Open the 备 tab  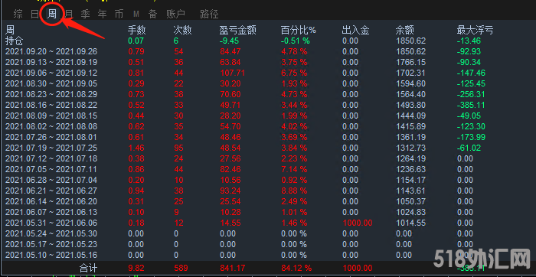coord(153,14)
